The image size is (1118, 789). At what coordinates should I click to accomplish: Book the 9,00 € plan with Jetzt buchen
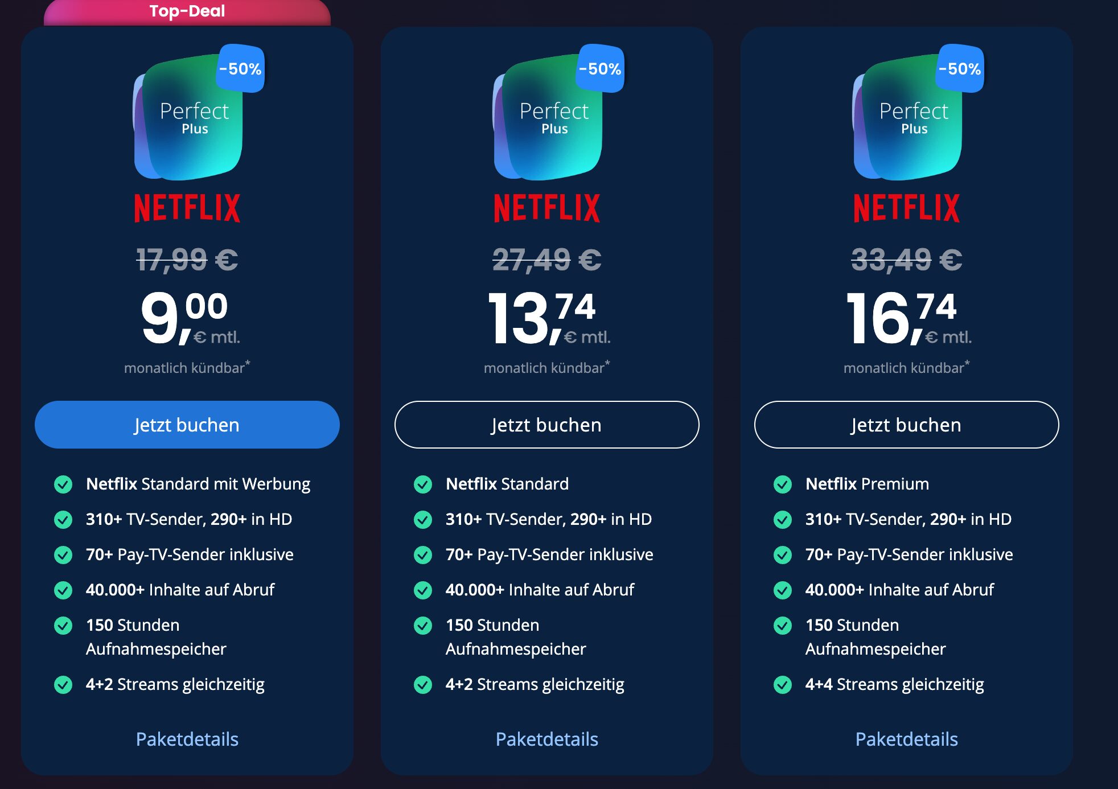[x=187, y=425]
